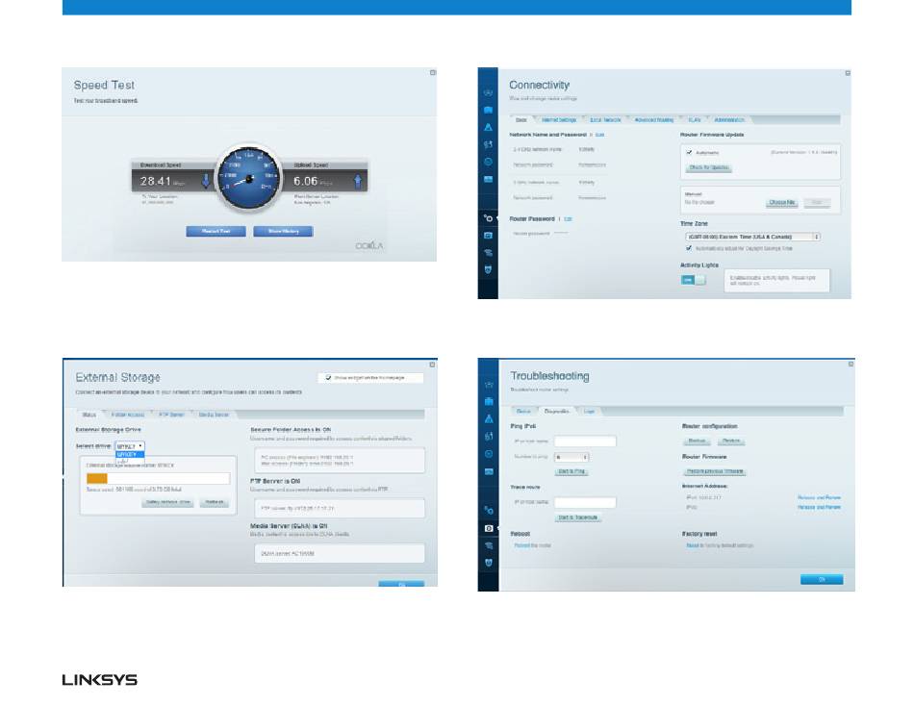The image size is (914, 706).
Task: Open the Logs tab in Troubleshooting
Action: point(589,411)
